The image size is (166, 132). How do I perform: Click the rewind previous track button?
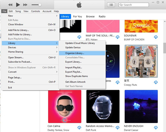point(10,5)
